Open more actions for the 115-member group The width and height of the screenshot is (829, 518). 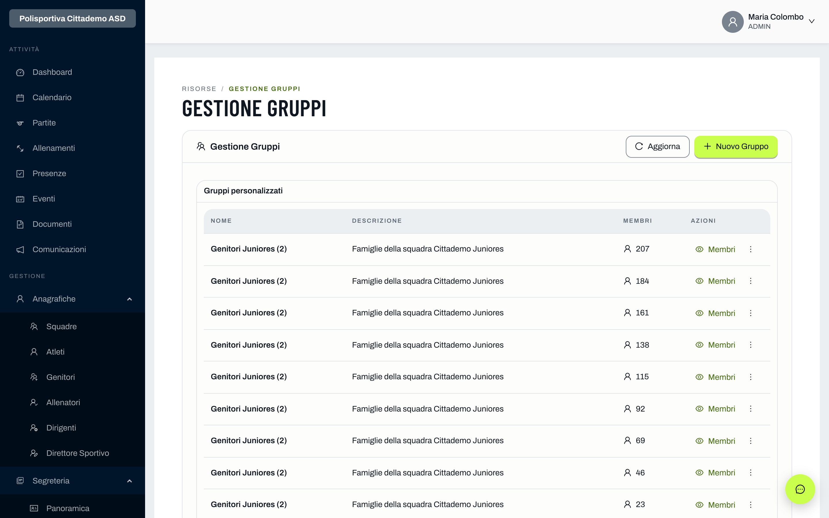coord(750,377)
